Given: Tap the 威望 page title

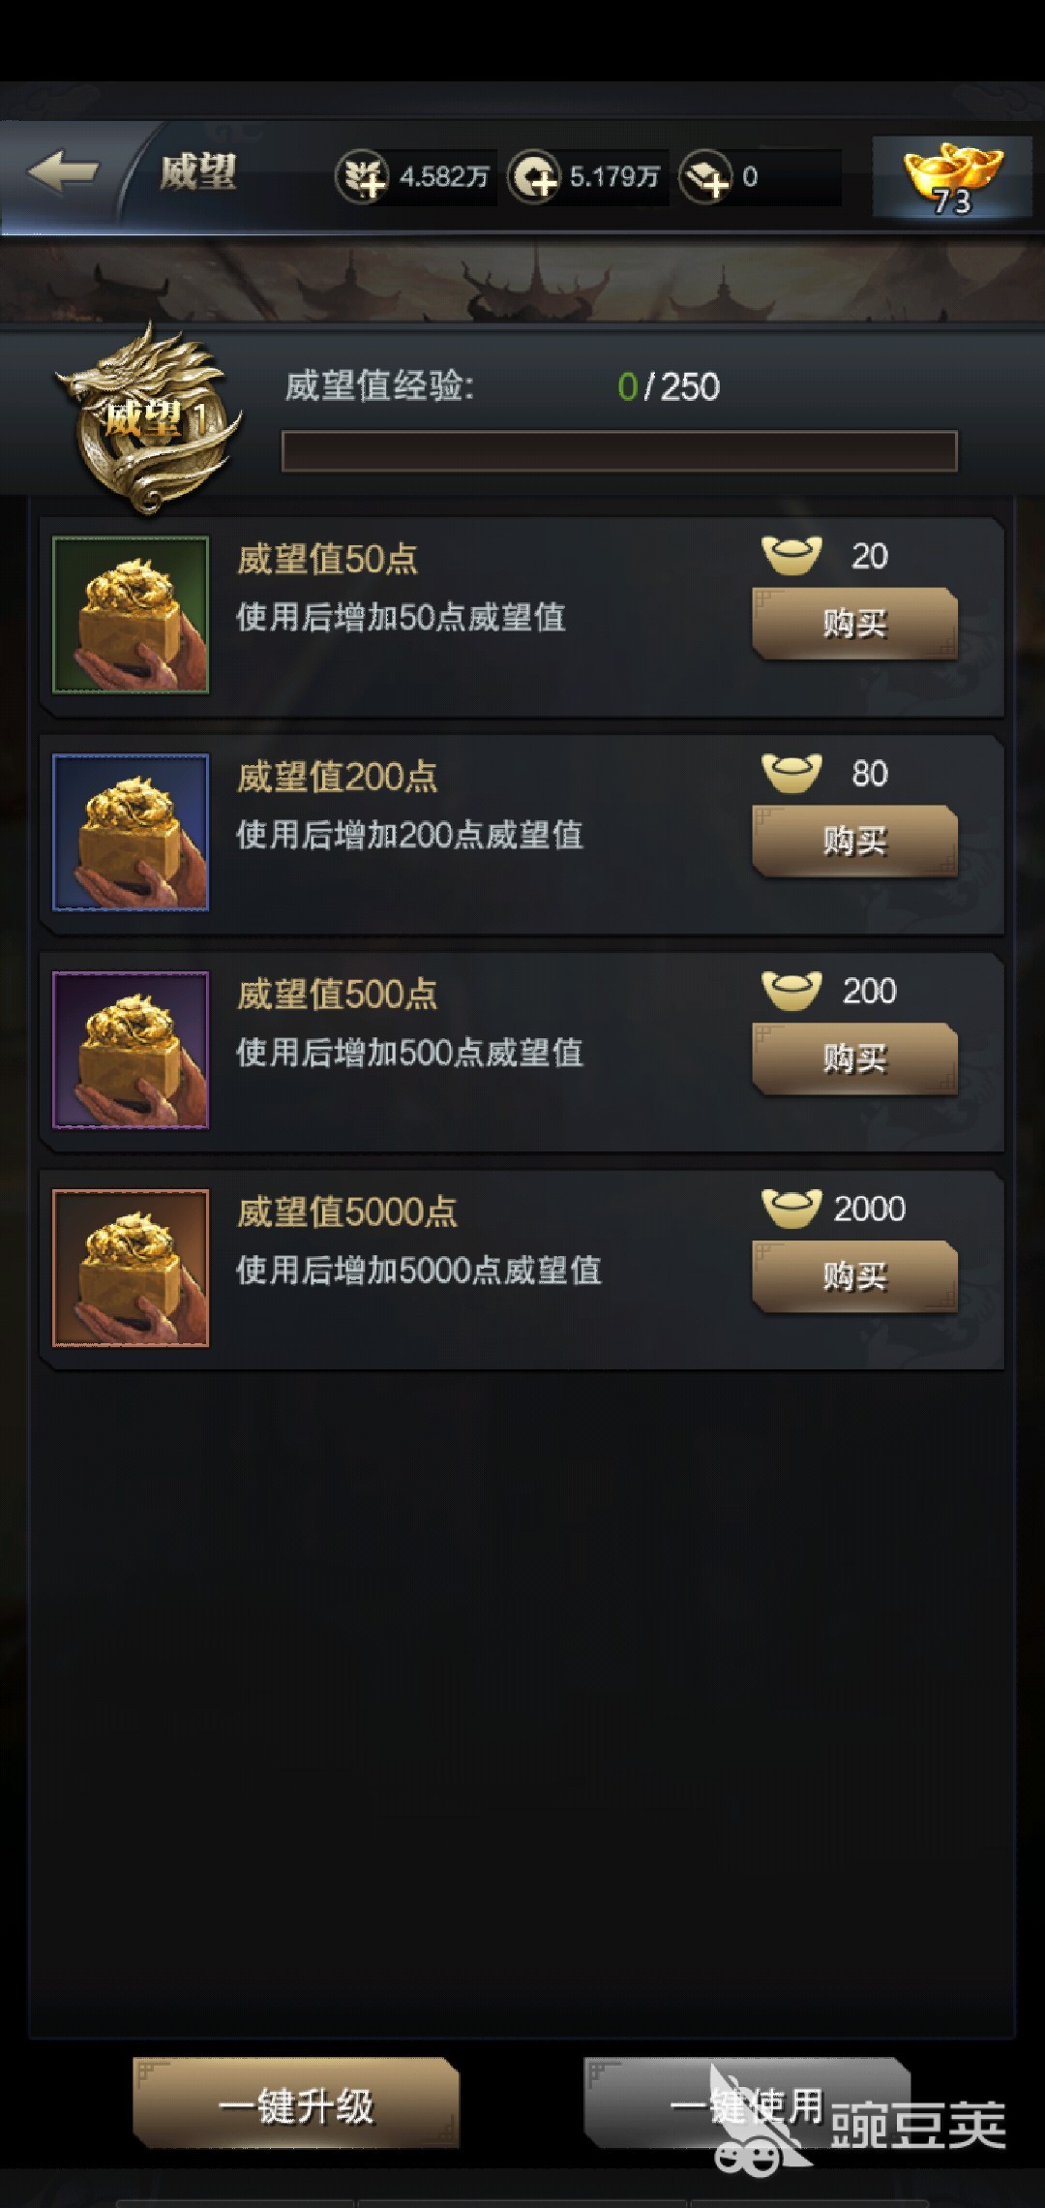Looking at the screenshot, I should click(x=198, y=174).
